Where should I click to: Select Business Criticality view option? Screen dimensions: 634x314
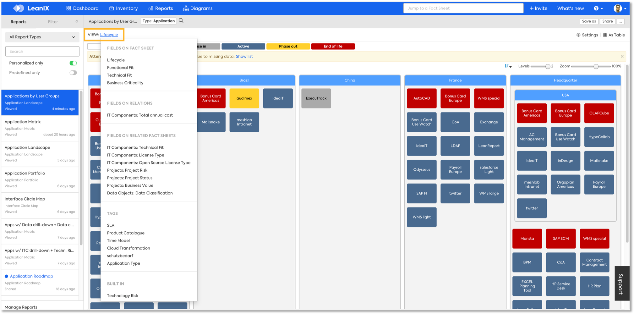click(x=125, y=83)
